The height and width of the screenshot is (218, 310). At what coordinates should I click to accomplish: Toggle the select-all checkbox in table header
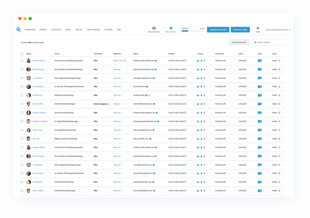pos(22,54)
